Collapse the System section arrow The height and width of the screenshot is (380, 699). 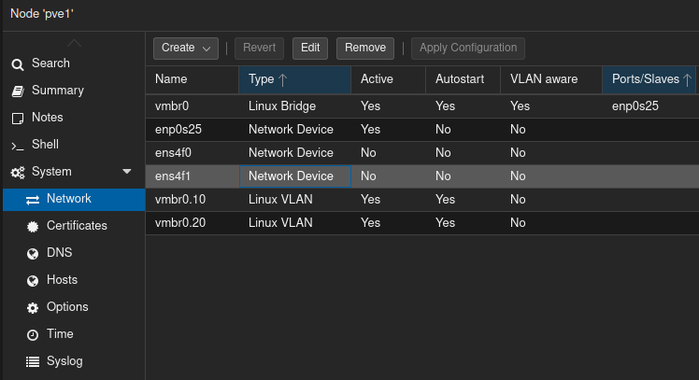point(127,172)
